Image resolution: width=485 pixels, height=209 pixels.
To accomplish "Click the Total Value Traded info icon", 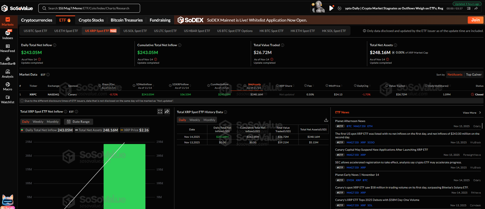I will 282,45.
